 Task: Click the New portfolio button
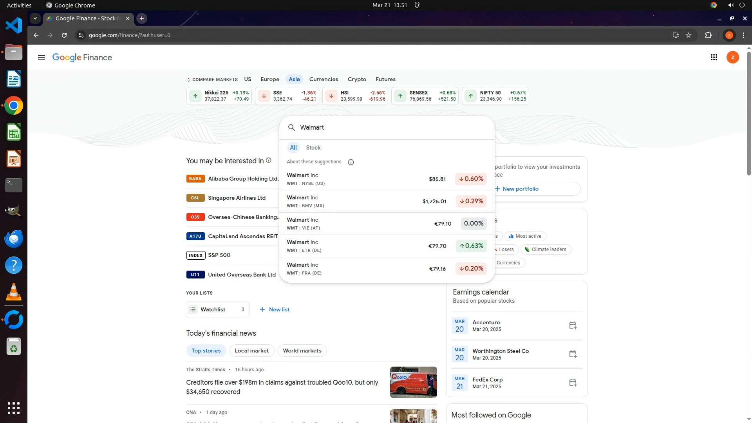[520, 189]
